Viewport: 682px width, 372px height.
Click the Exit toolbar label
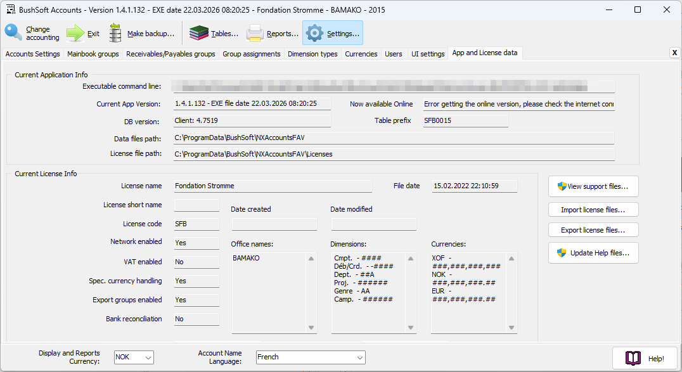click(x=93, y=34)
